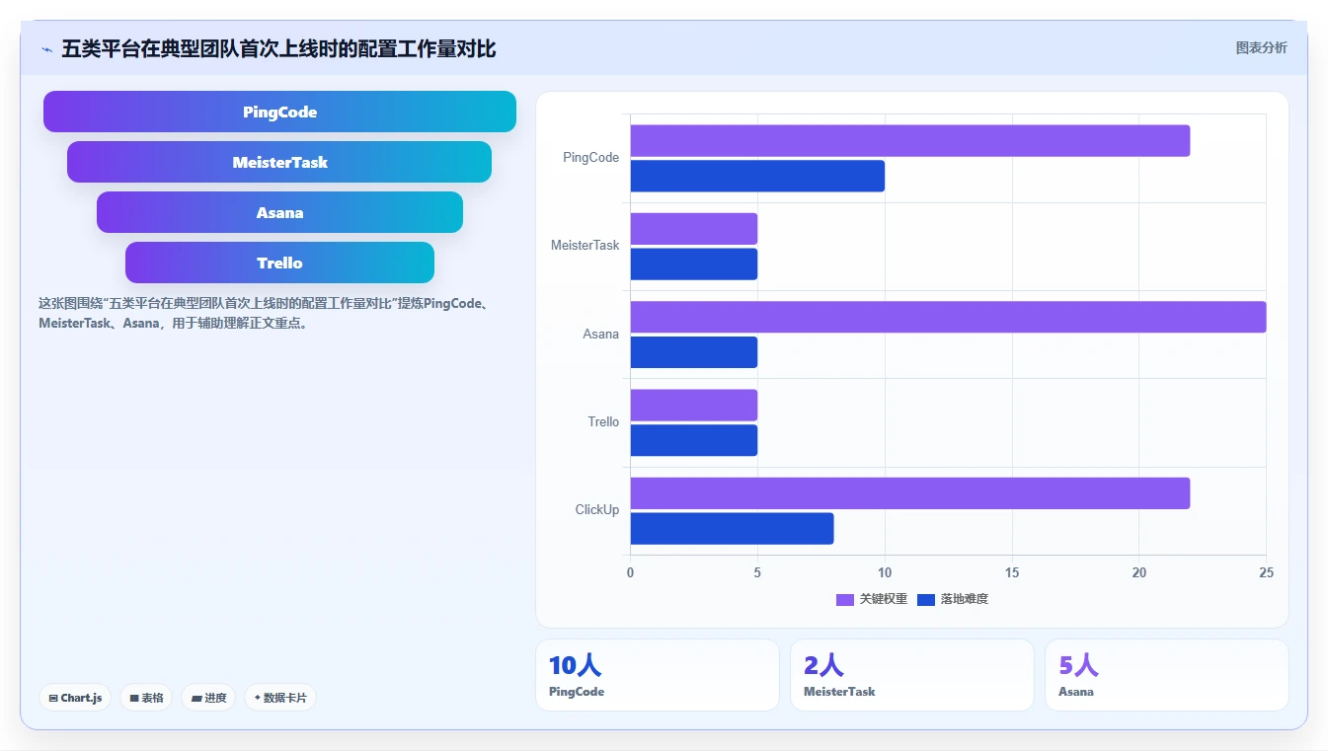Click the MeisterTask y-axis label
Image resolution: width=1328 pixels, height=751 pixels.
tap(586, 245)
